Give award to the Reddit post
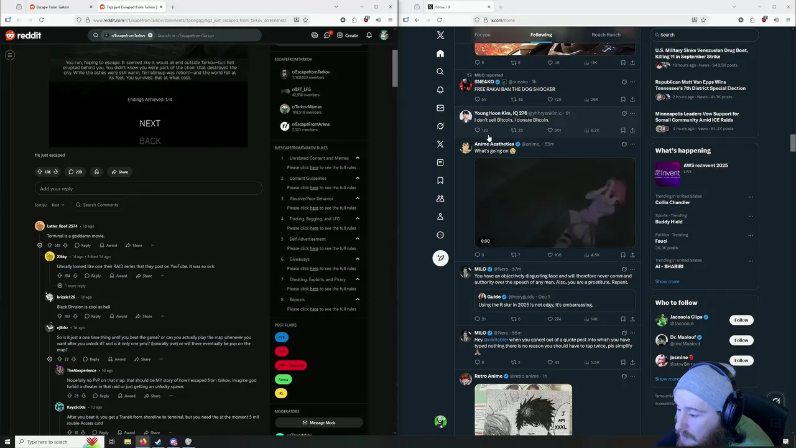The height and width of the screenshot is (448, 796). click(x=96, y=172)
